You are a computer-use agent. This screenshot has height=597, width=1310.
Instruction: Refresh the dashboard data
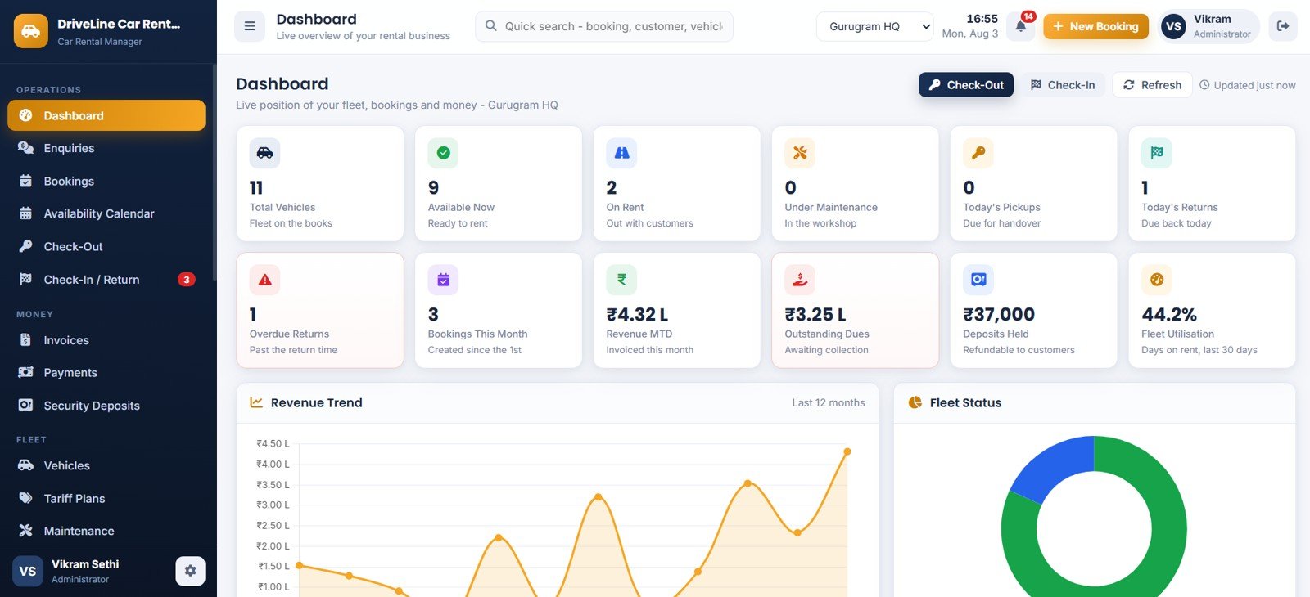click(x=1152, y=85)
